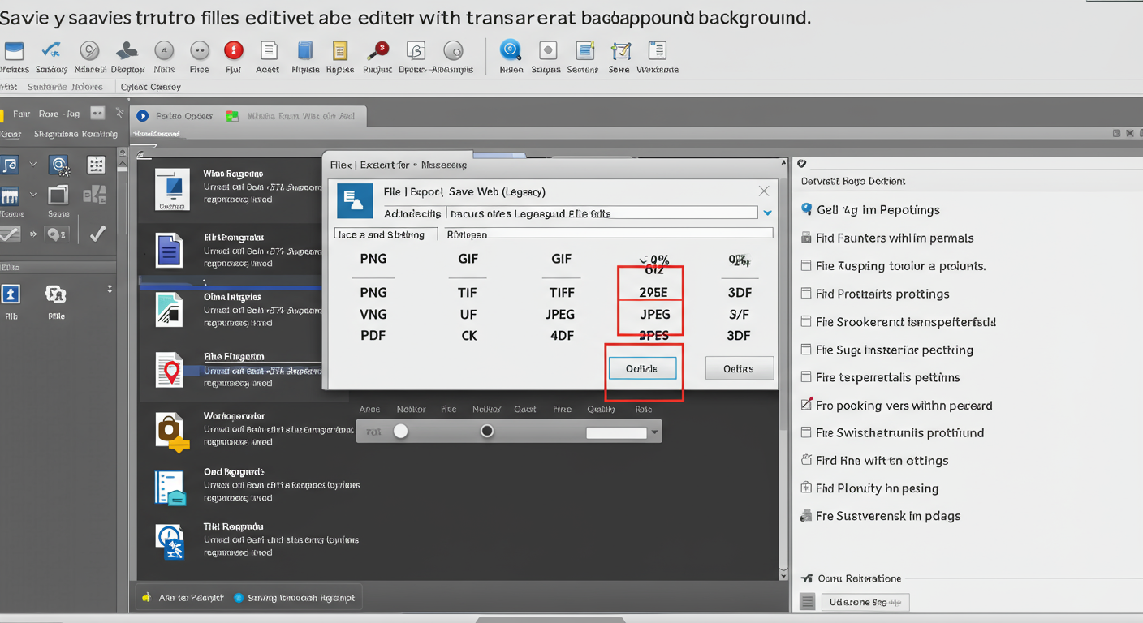Open the dropdown at right of slider bar

(654, 432)
